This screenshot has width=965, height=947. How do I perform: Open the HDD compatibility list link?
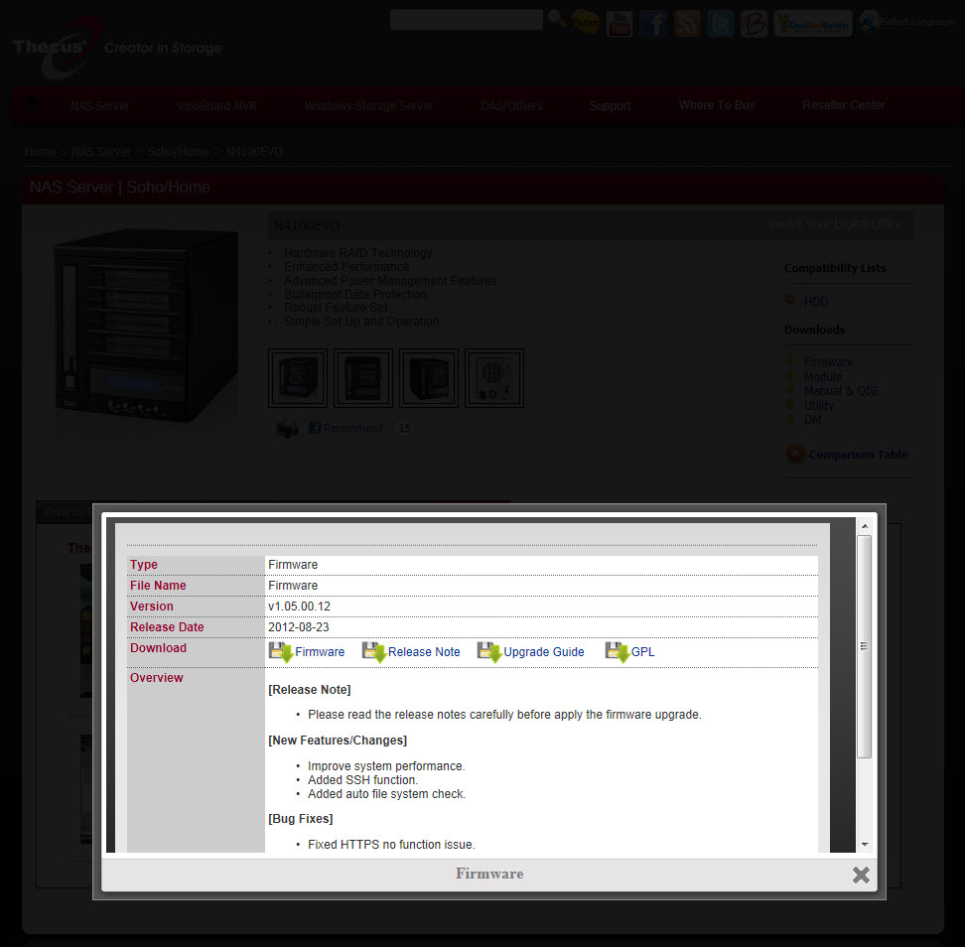(x=816, y=302)
